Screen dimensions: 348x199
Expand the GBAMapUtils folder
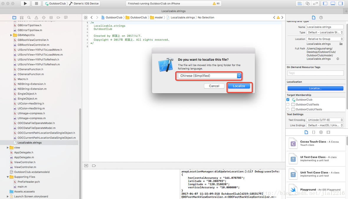(11, 35)
